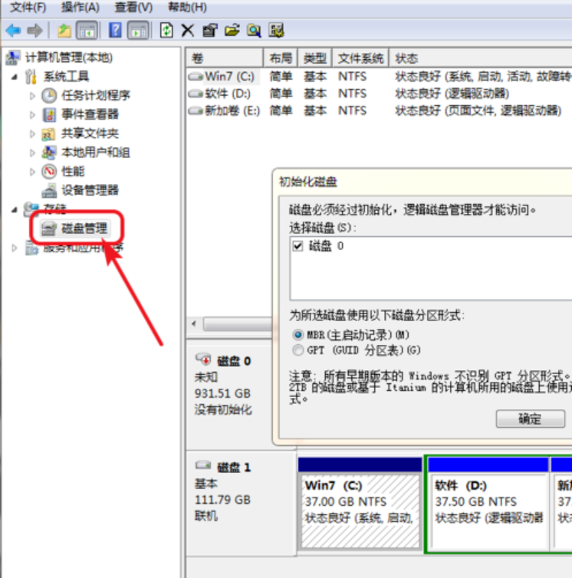This screenshot has height=578, width=572.
Task: Click the up-one-level folder icon
Action: [64, 31]
